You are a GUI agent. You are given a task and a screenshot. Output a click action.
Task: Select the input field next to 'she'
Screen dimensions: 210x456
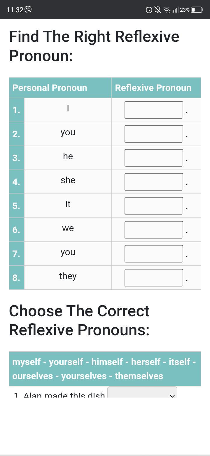pos(154,182)
